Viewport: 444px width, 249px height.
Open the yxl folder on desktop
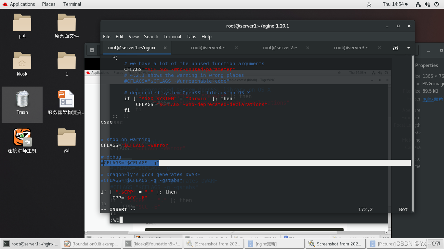coord(67,141)
